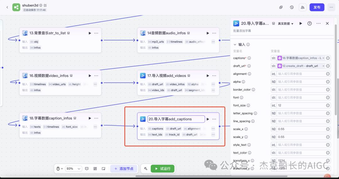Run node 20.导入字幕add_captions on canvas
The height and width of the screenshot is (179, 339).
208,119
